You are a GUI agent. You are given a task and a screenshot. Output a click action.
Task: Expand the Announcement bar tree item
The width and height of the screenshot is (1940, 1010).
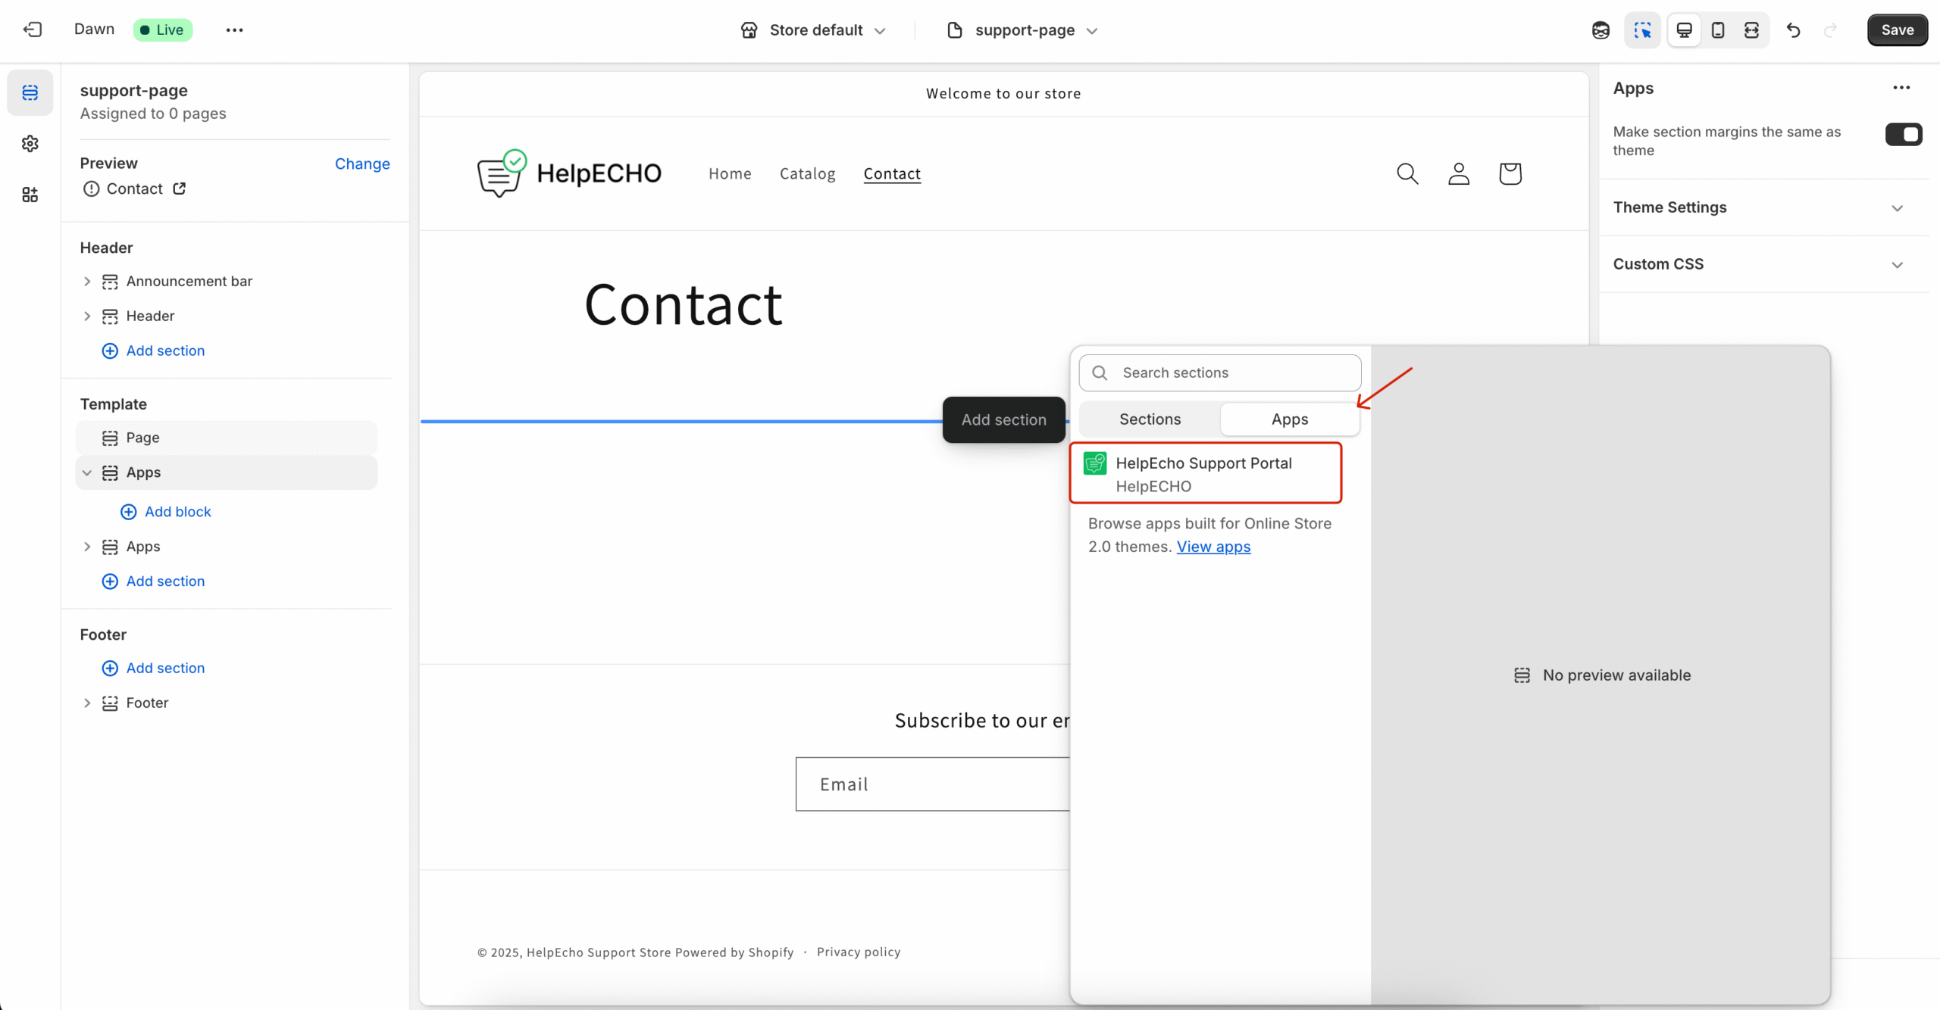click(x=87, y=282)
